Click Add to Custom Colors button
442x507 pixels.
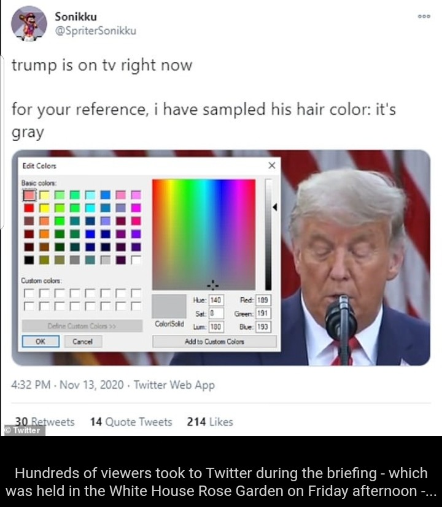coord(214,341)
